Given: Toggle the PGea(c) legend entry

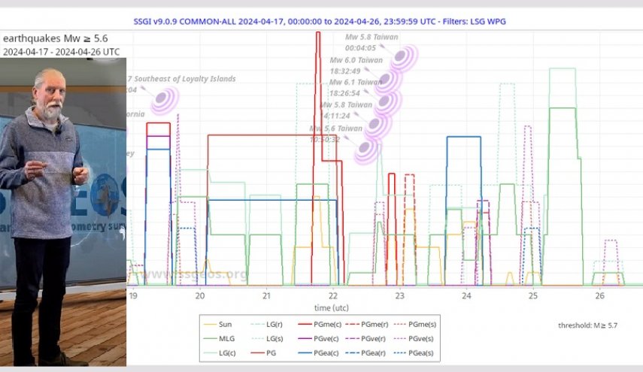Looking at the screenshot, I should click(319, 353).
